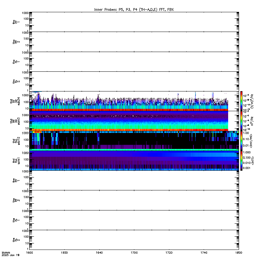This screenshot has height=272, width=255.
Task: Click the 'tha ff 2' panel label
Action: [16, 42]
